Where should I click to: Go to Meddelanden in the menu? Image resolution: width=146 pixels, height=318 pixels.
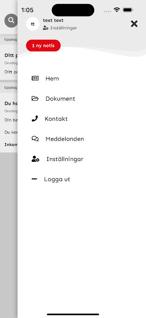[x=64, y=139]
